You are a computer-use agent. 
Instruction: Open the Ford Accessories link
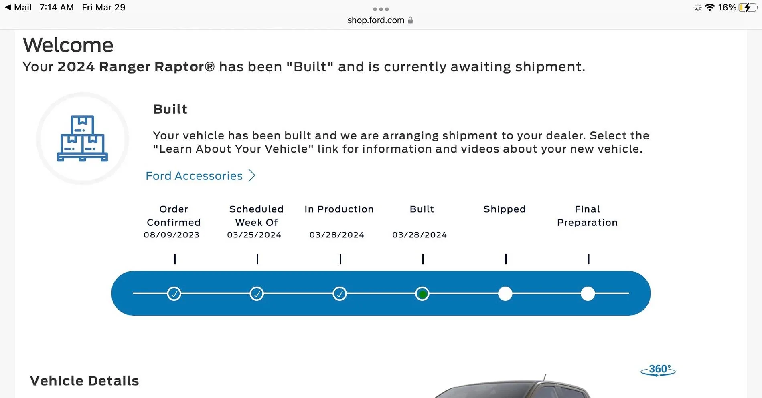pyautogui.click(x=194, y=176)
